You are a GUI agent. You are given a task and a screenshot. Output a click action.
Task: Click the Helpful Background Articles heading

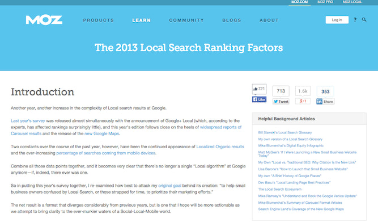click(286, 119)
